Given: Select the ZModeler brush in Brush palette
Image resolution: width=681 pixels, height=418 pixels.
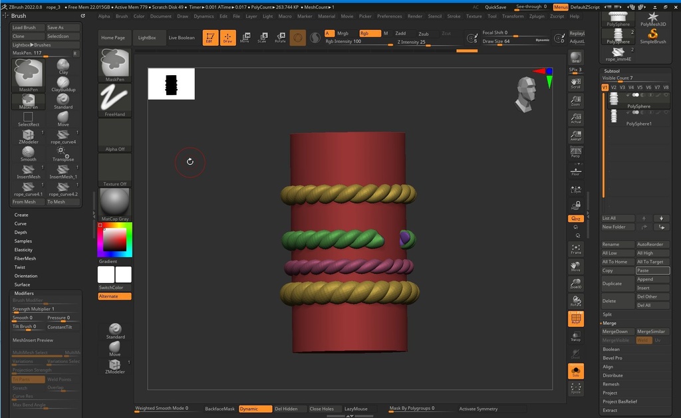Looking at the screenshot, I should pyautogui.click(x=28, y=136).
